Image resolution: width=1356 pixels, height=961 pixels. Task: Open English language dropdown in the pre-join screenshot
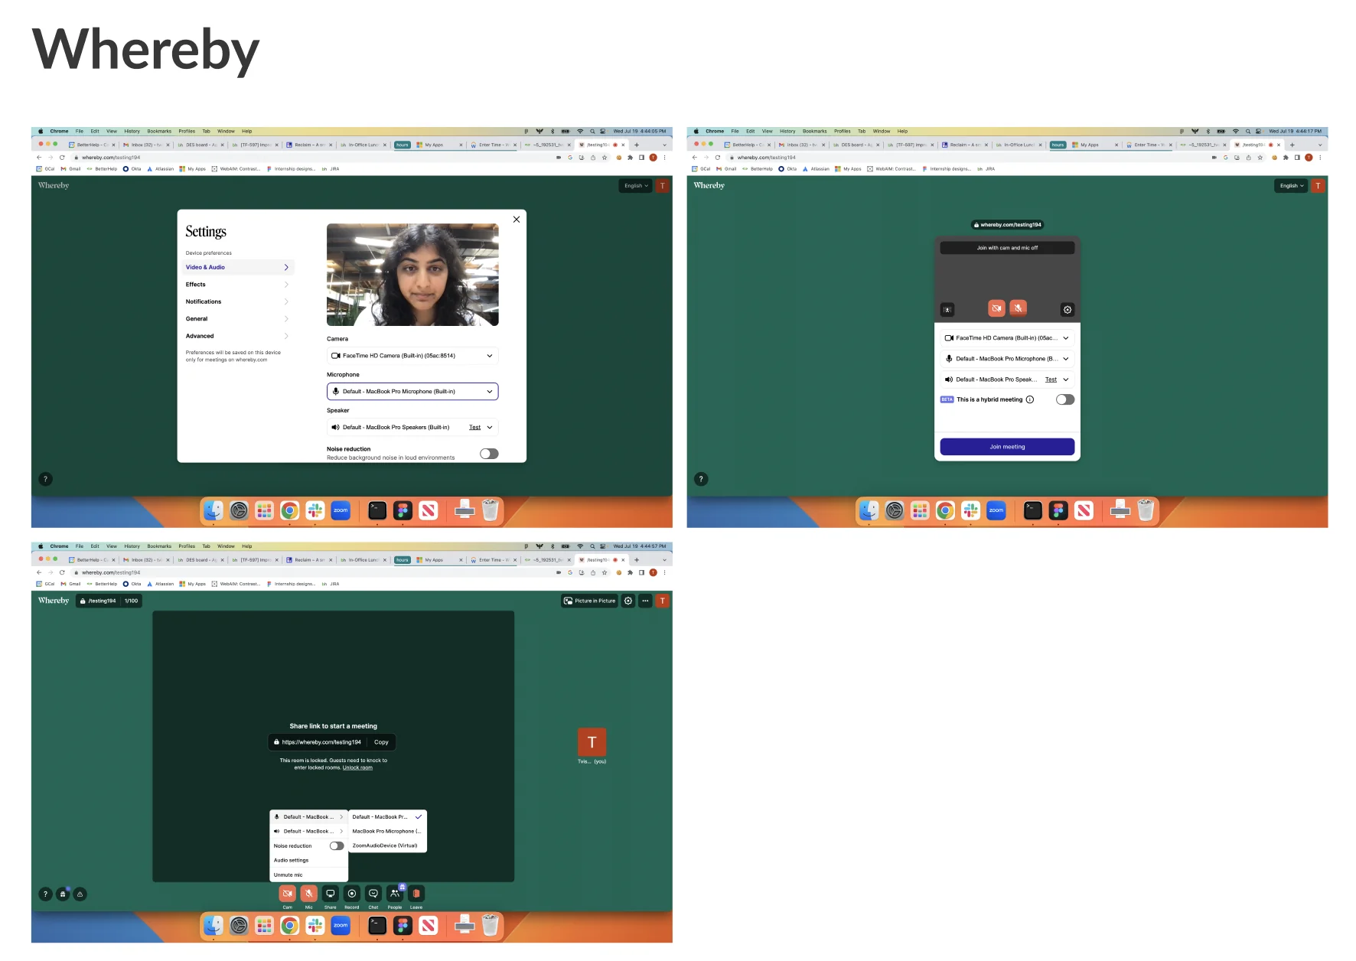[1292, 186]
